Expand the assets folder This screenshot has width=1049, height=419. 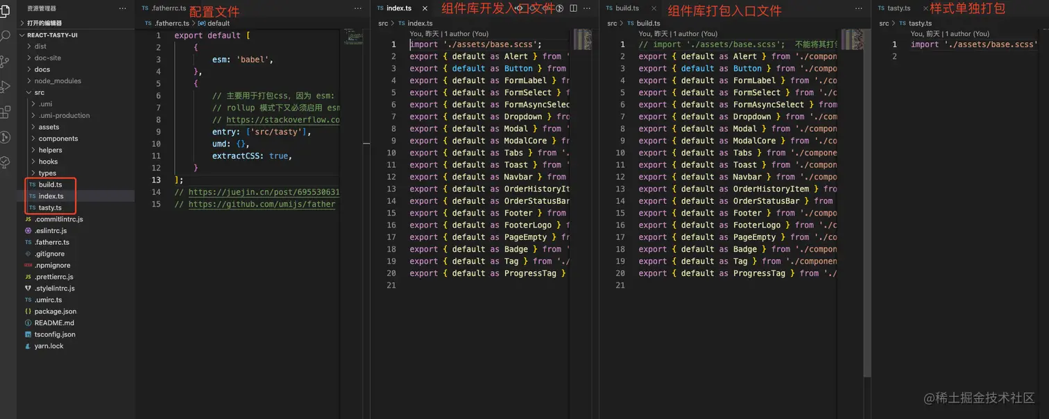75,127
